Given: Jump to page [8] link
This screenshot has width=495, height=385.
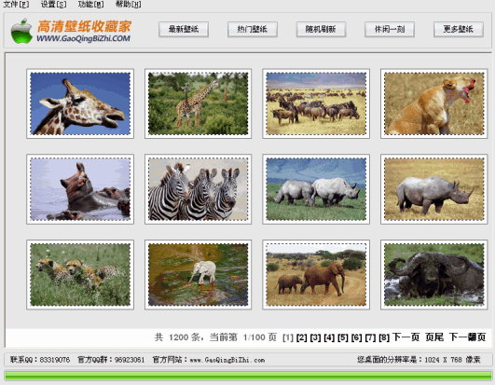Looking at the screenshot, I should tap(384, 337).
